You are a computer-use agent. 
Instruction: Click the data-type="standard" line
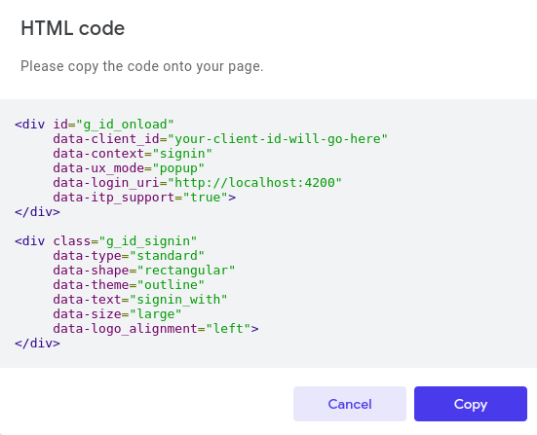(x=129, y=256)
